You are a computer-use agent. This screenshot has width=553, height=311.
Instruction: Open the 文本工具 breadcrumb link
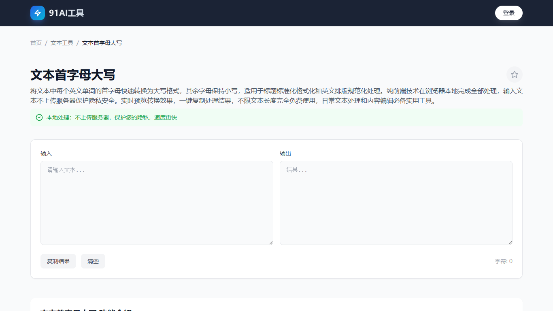tap(62, 43)
